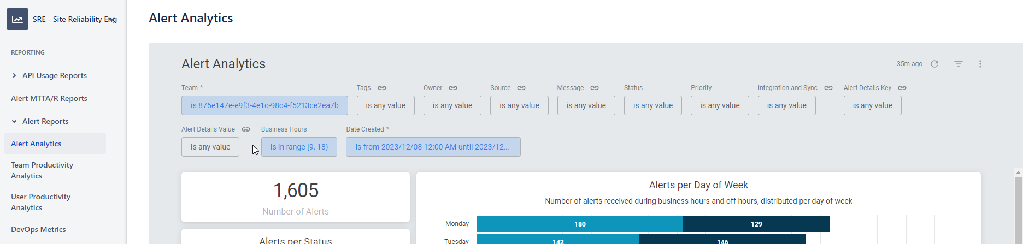Click link icon beside Integration and Sync
The height and width of the screenshot is (244, 1029).
[x=828, y=88]
